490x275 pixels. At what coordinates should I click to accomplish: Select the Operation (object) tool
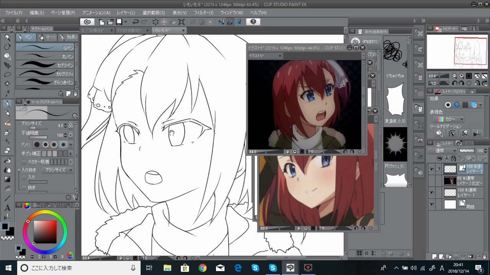(x=7, y=56)
